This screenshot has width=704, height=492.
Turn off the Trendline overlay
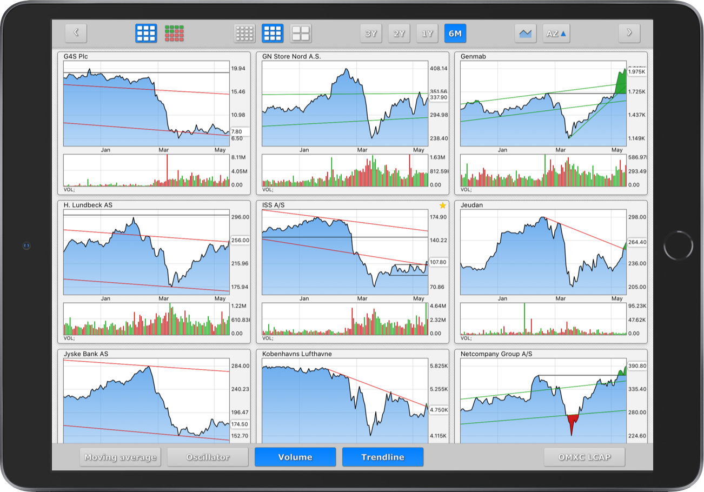pyautogui.click(x=383, y=457)
